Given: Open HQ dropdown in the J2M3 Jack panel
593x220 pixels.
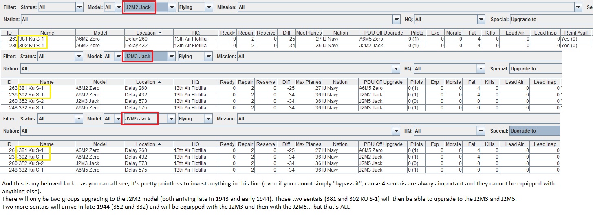Looking at the screenshot, I should 450,69.
